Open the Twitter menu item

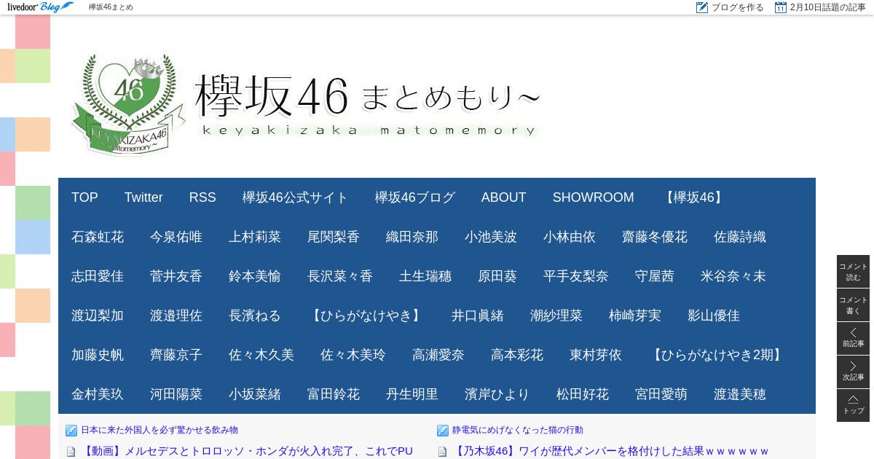(x=143, y=197)
